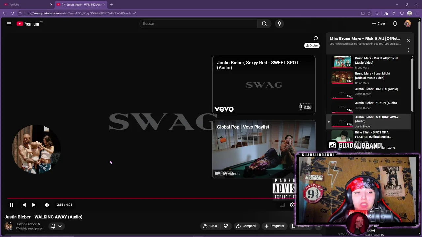
Task: Mute the video volume
Action: point(47,205)
